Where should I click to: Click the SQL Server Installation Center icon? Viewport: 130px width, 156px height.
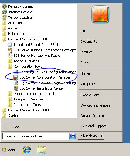click(16, 88)
